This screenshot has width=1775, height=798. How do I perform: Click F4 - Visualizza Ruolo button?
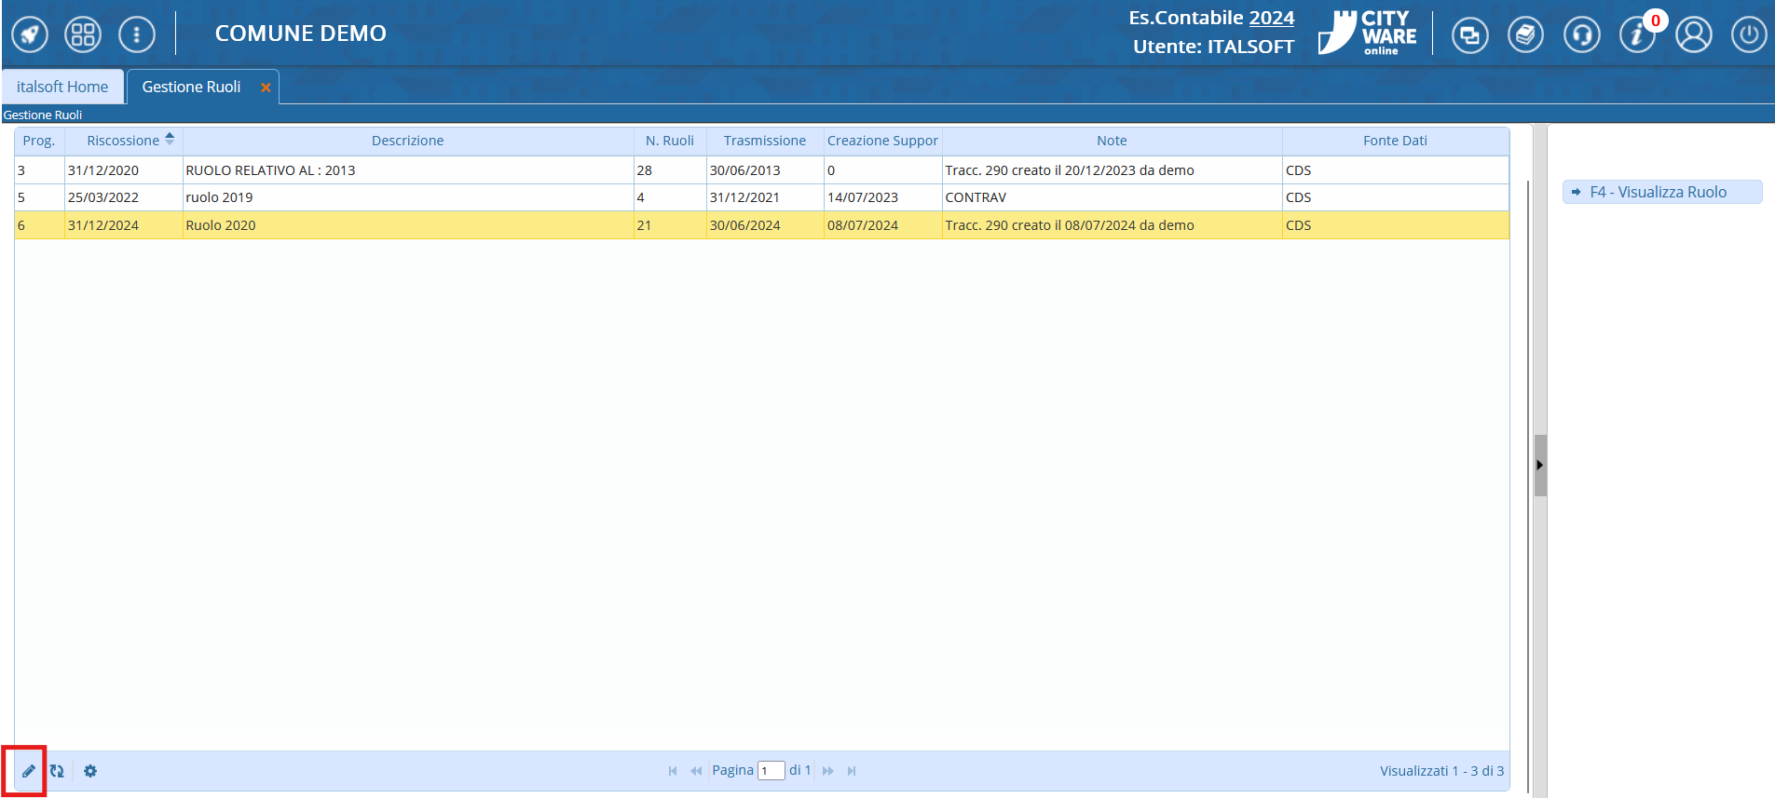(1661, 192)
